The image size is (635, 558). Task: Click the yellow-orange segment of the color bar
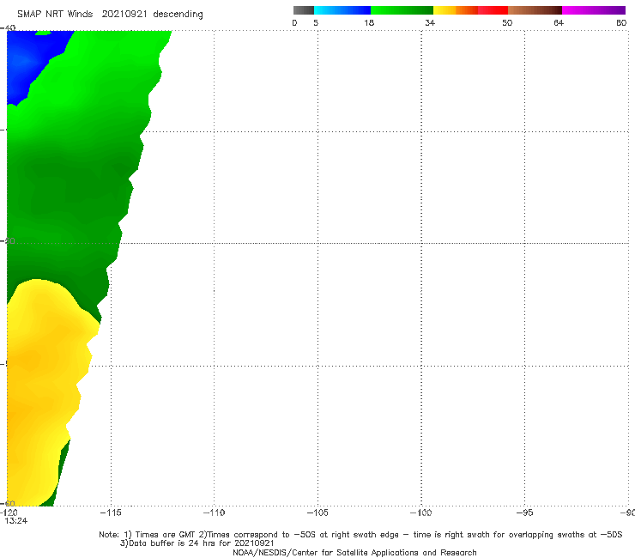456,10
